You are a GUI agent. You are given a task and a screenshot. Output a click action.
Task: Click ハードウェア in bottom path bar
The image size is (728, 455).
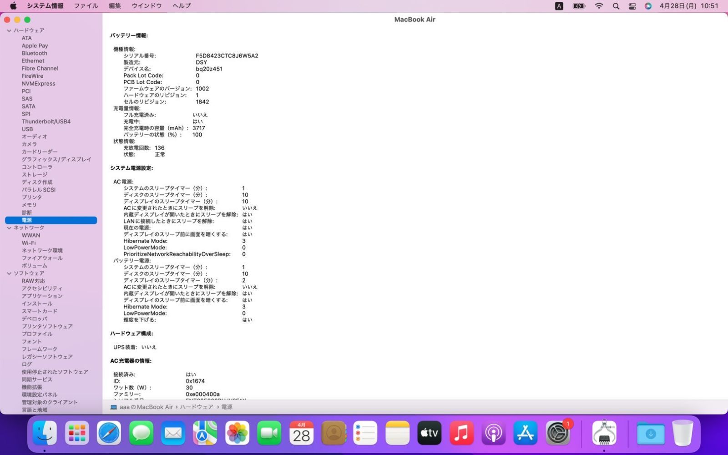pyautogui.click(x=197, y=407)
